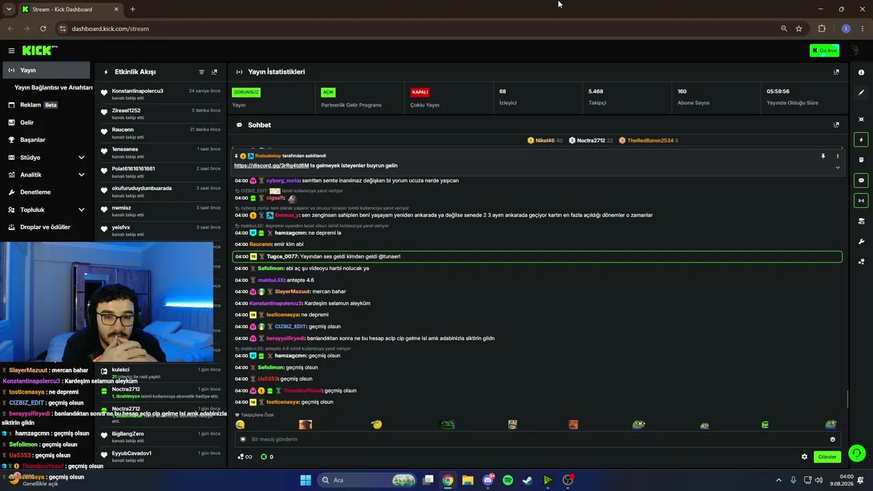This screenshot has width=873, height=491.
Task: Click the Kick logo in the header
Action: 40,50
